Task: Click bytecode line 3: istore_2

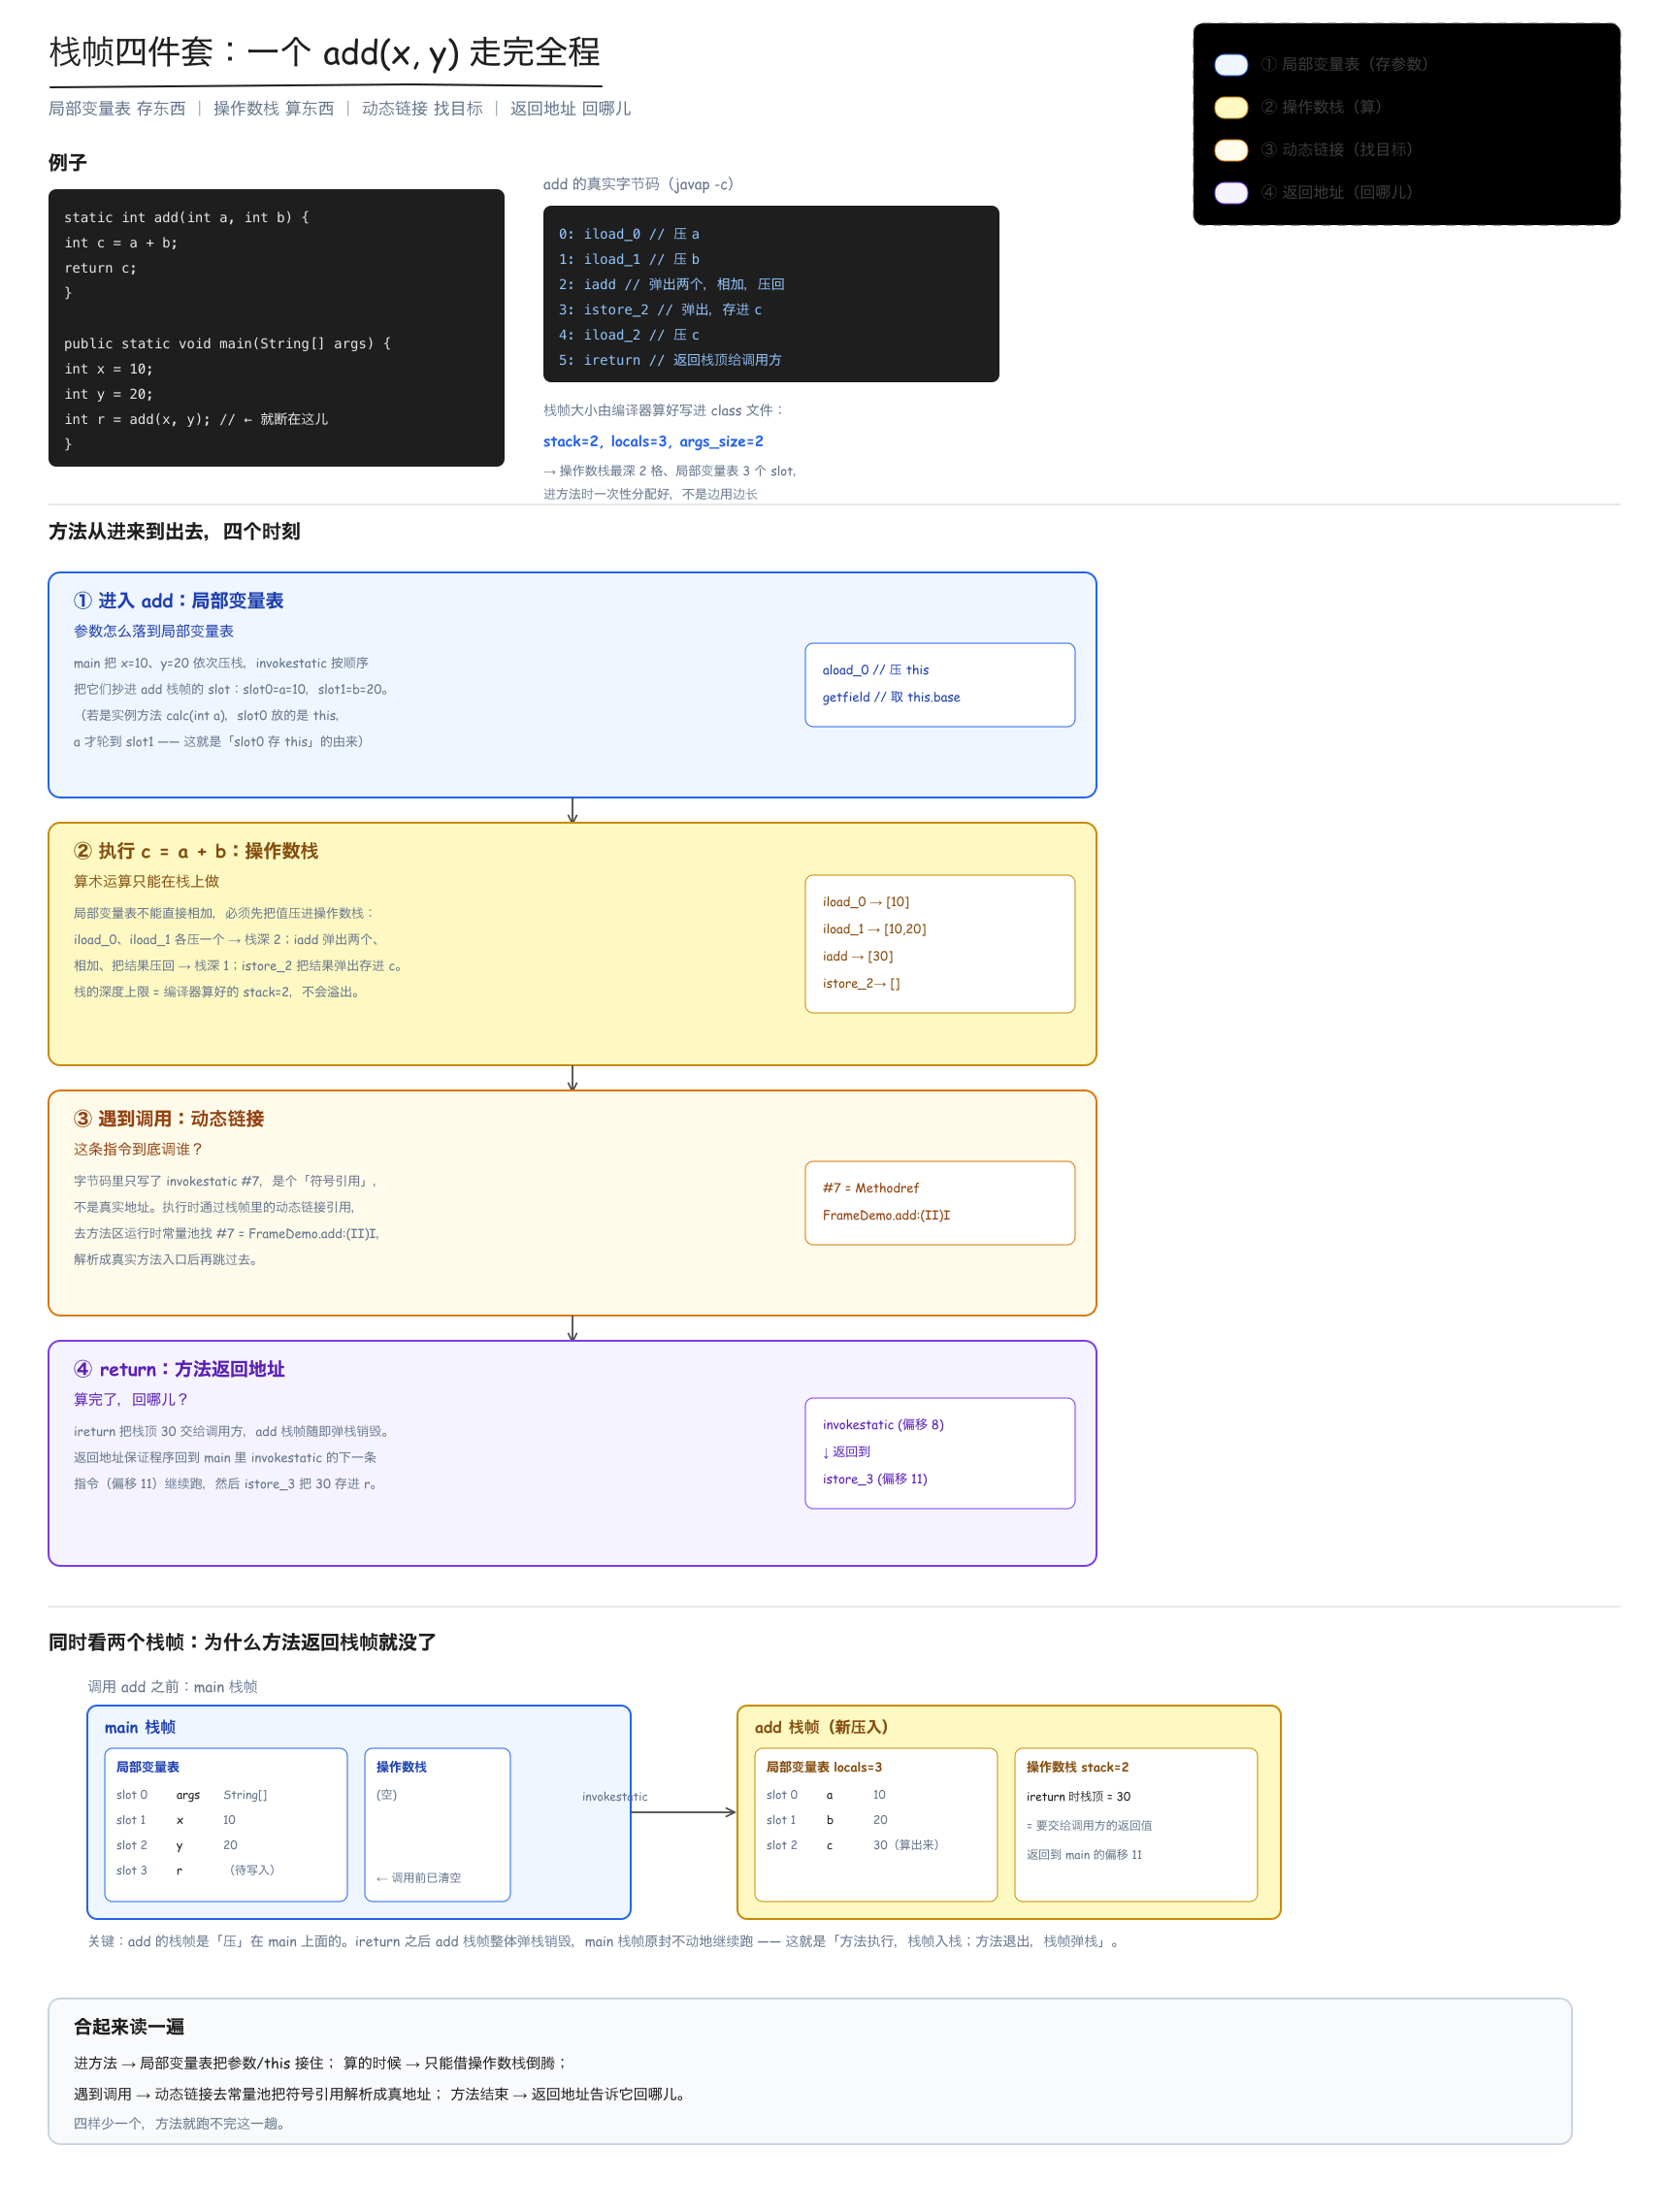Action: [660, 310]
